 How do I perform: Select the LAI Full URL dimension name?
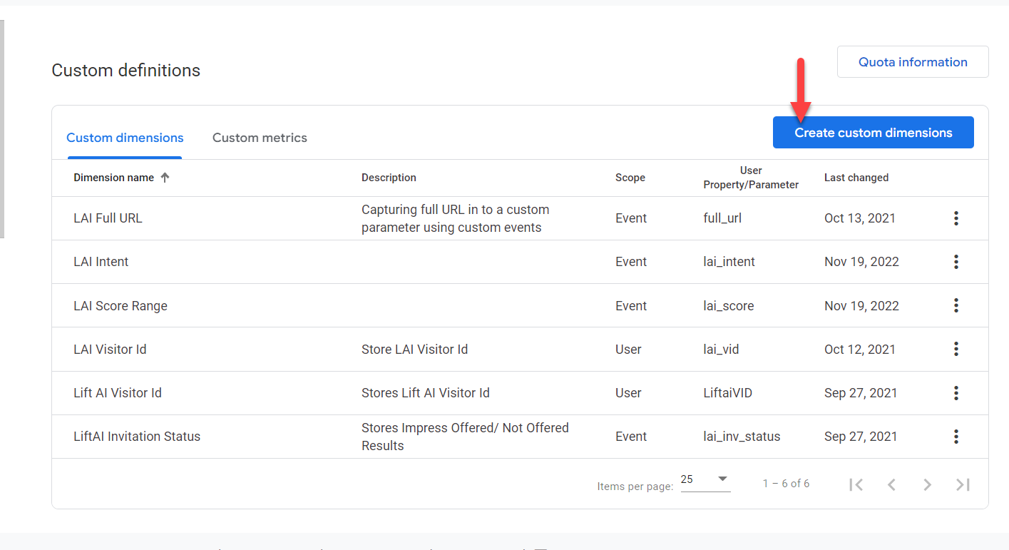pos(108,218)
